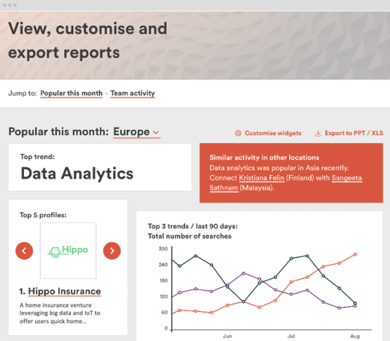Click the Aug label on chart axis

click(355, 336)
